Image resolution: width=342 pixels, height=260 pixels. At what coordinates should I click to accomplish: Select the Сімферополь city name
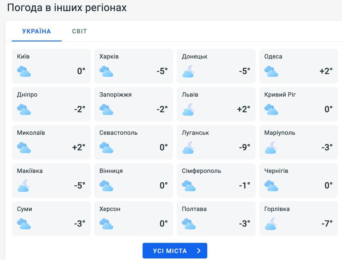201,171
